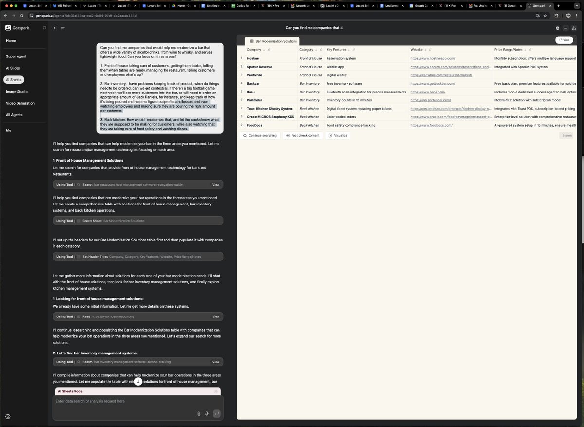Sort the Price Range/Notes column
Screen dimensions: 584x427
pos(525,50)
